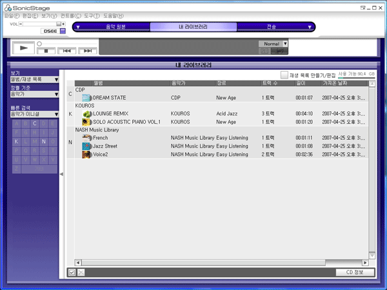Click the CD 정보 button
The height and width of the screenshot is (290, 387).
[x=355, y=272]
